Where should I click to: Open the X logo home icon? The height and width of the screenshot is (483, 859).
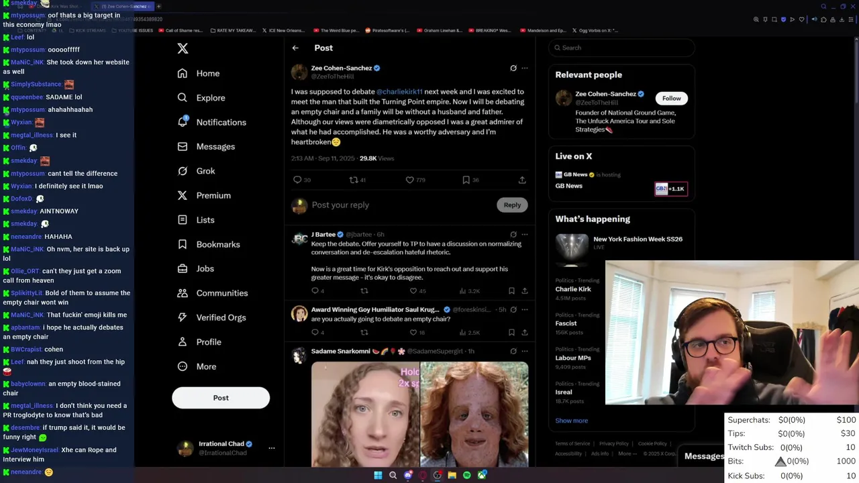tap(183, 48)
